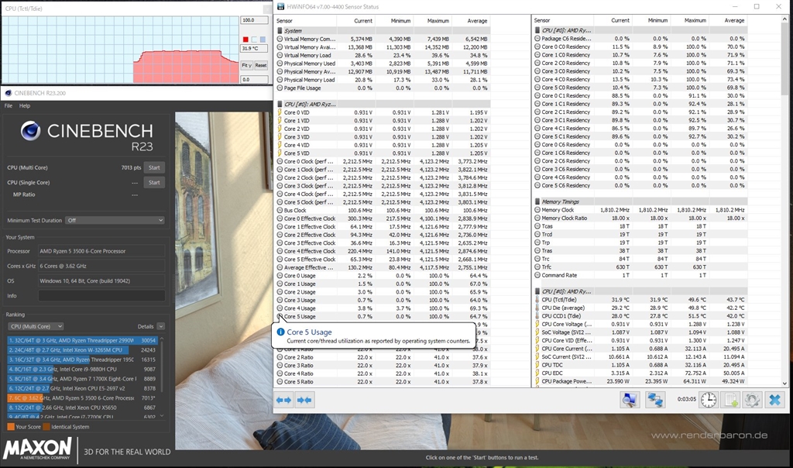The width and height of the screenshot is (793, 468).
Task: Close the CPU (Tctl/Tdie) graph window
Action: tap(267, 9)
